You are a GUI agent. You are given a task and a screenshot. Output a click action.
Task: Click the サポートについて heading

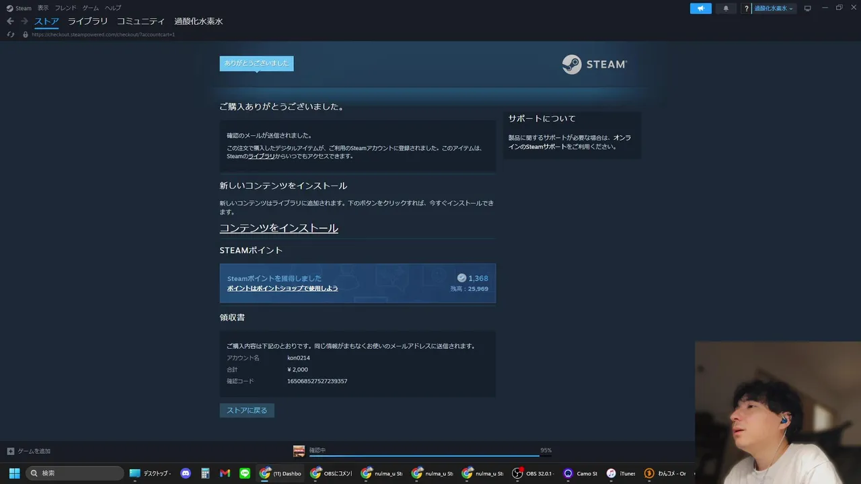(x=542, y=118)
